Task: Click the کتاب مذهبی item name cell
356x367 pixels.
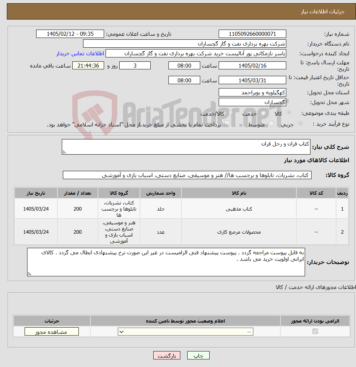Action: pyautogui.click(x=239, y=209)
